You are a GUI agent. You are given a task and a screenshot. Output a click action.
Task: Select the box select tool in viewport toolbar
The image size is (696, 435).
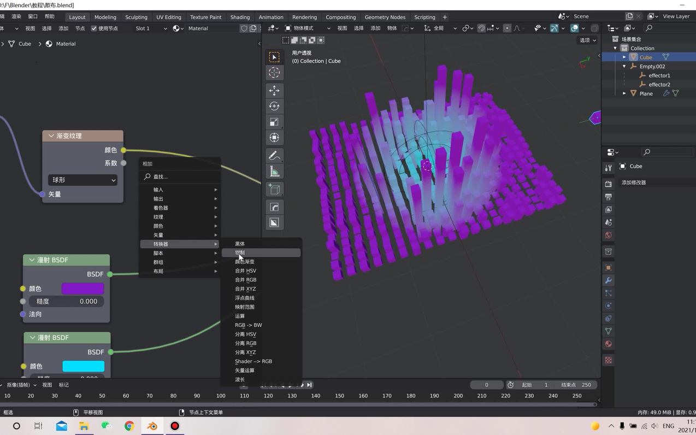pos(274,57)
